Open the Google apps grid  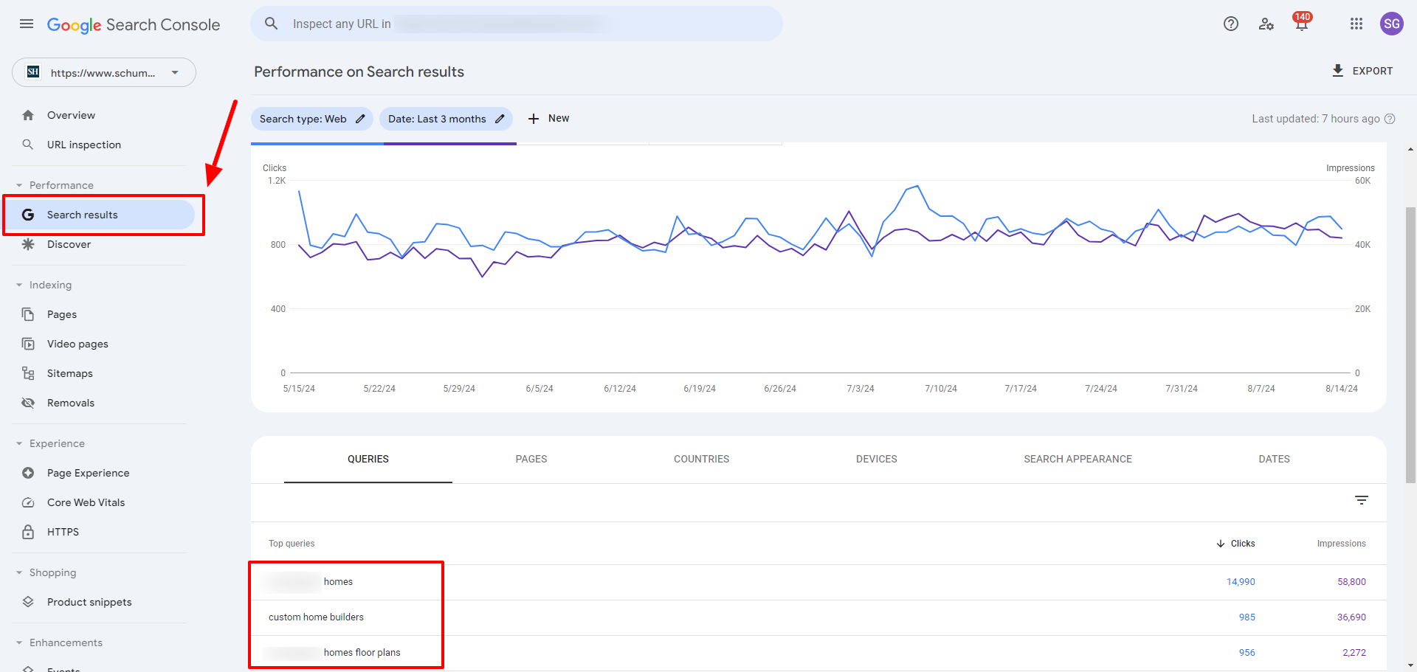[1356, 24]
